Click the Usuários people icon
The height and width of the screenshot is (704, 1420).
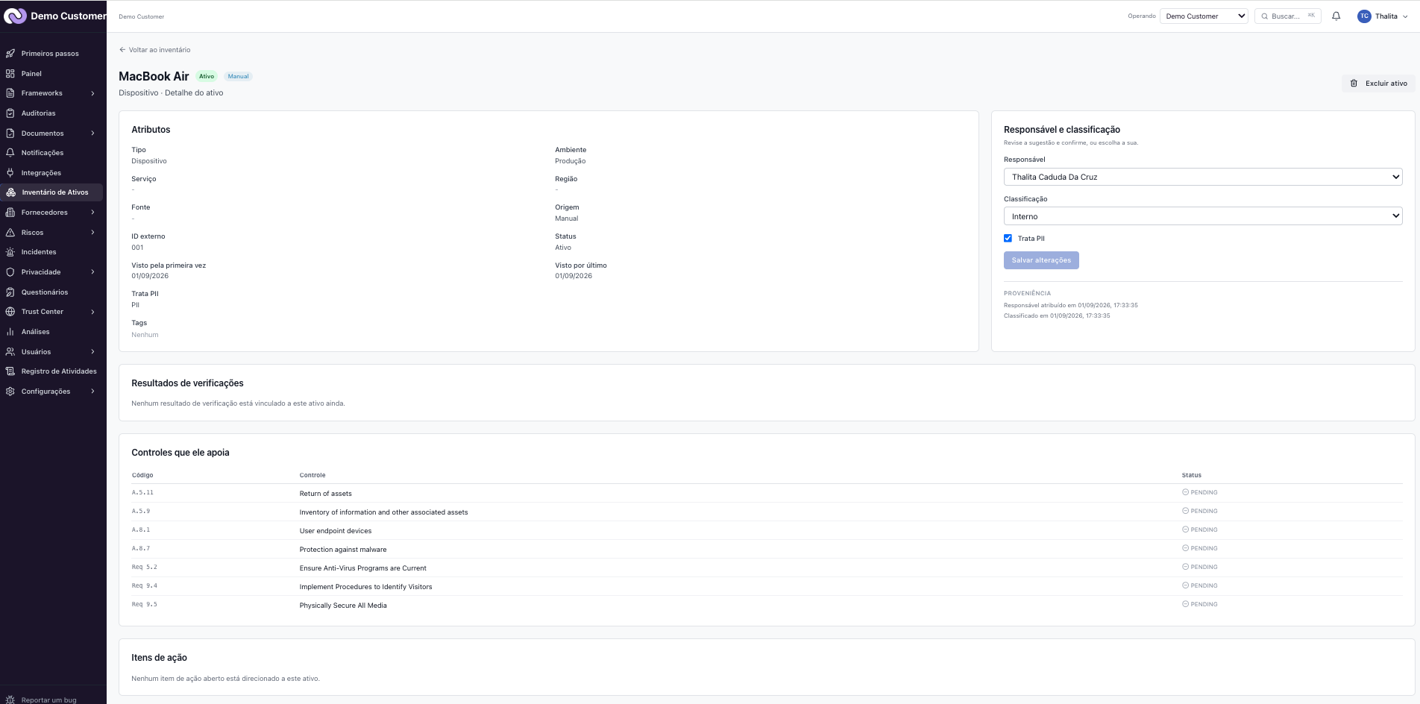pos(10,352)
